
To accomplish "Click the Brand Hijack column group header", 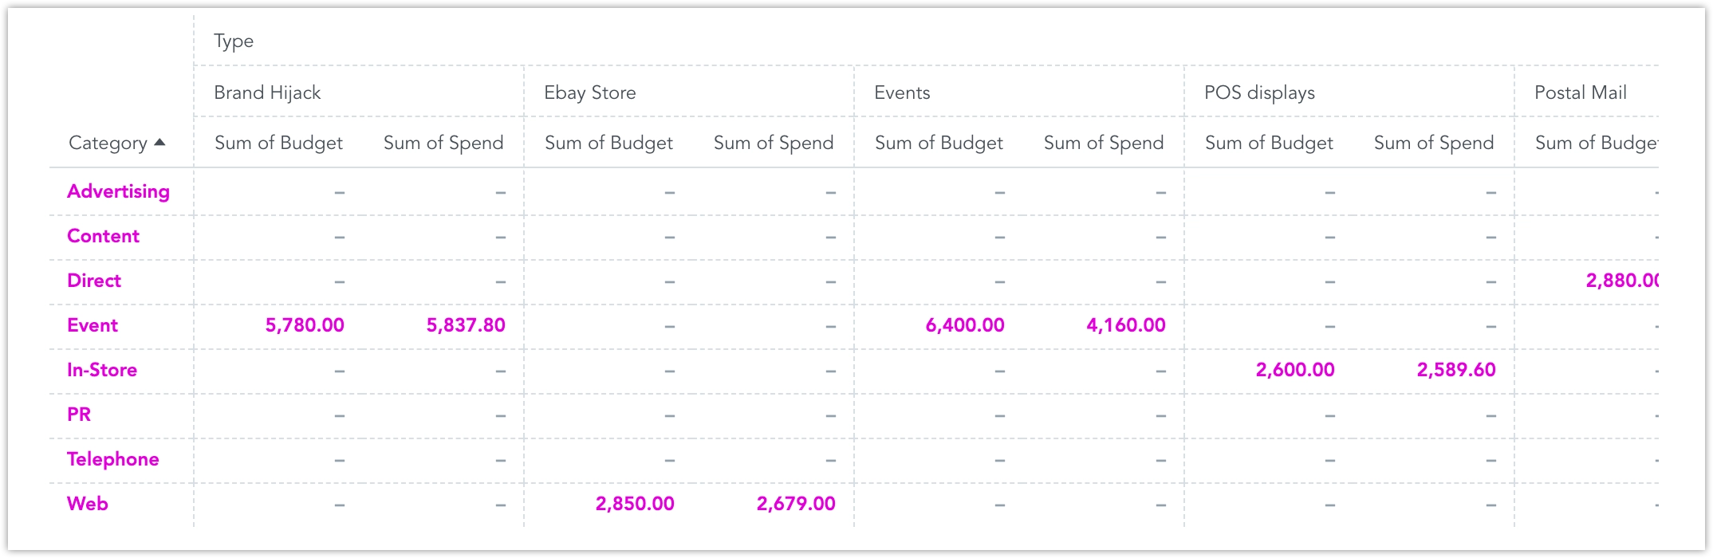I will click(267, 92).
